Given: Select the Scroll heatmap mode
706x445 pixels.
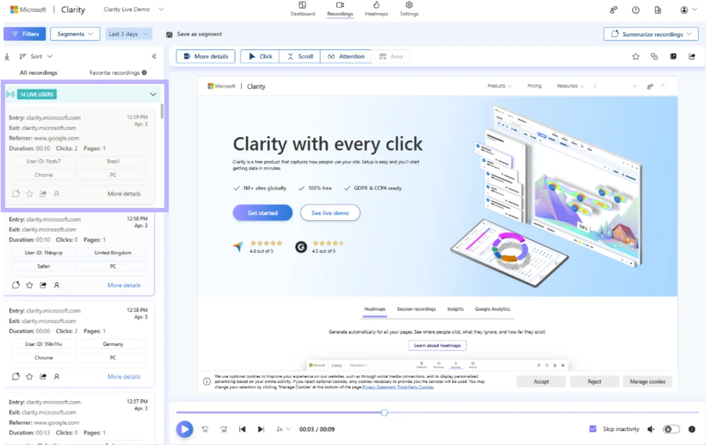Looking at the screenshot, I should (300, 56).
